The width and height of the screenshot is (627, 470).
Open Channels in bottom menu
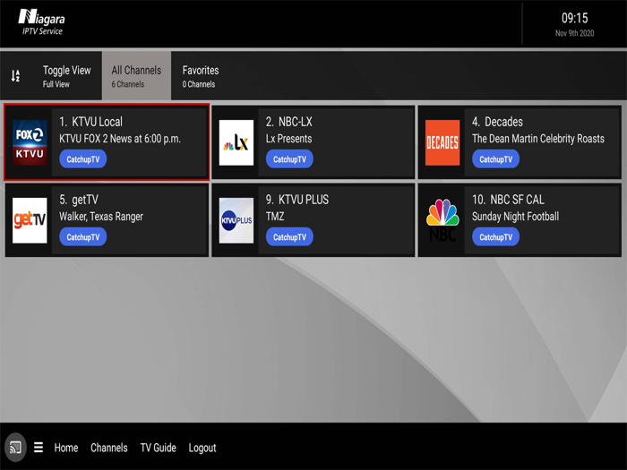(108, 448)
